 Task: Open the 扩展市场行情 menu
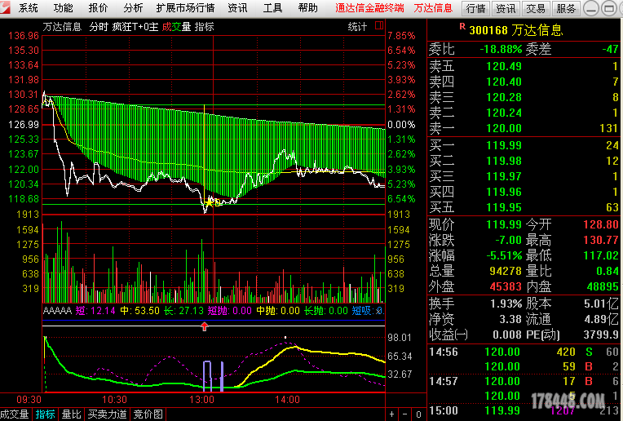click(185, 8)
